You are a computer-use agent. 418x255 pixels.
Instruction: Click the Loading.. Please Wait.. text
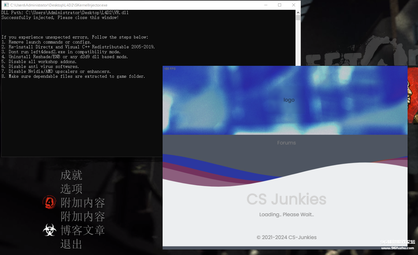pyautogui.click(x=286, y=214)
